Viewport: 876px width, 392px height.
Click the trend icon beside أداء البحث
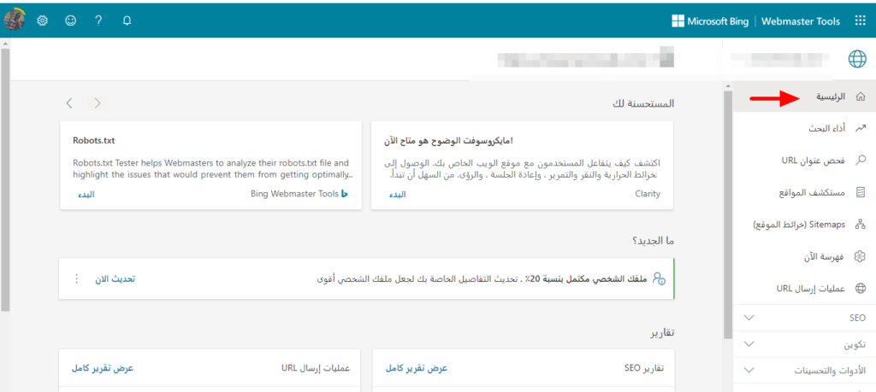861,129
